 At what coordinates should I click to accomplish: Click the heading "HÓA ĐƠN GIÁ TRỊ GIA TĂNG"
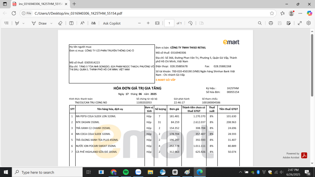138,88
